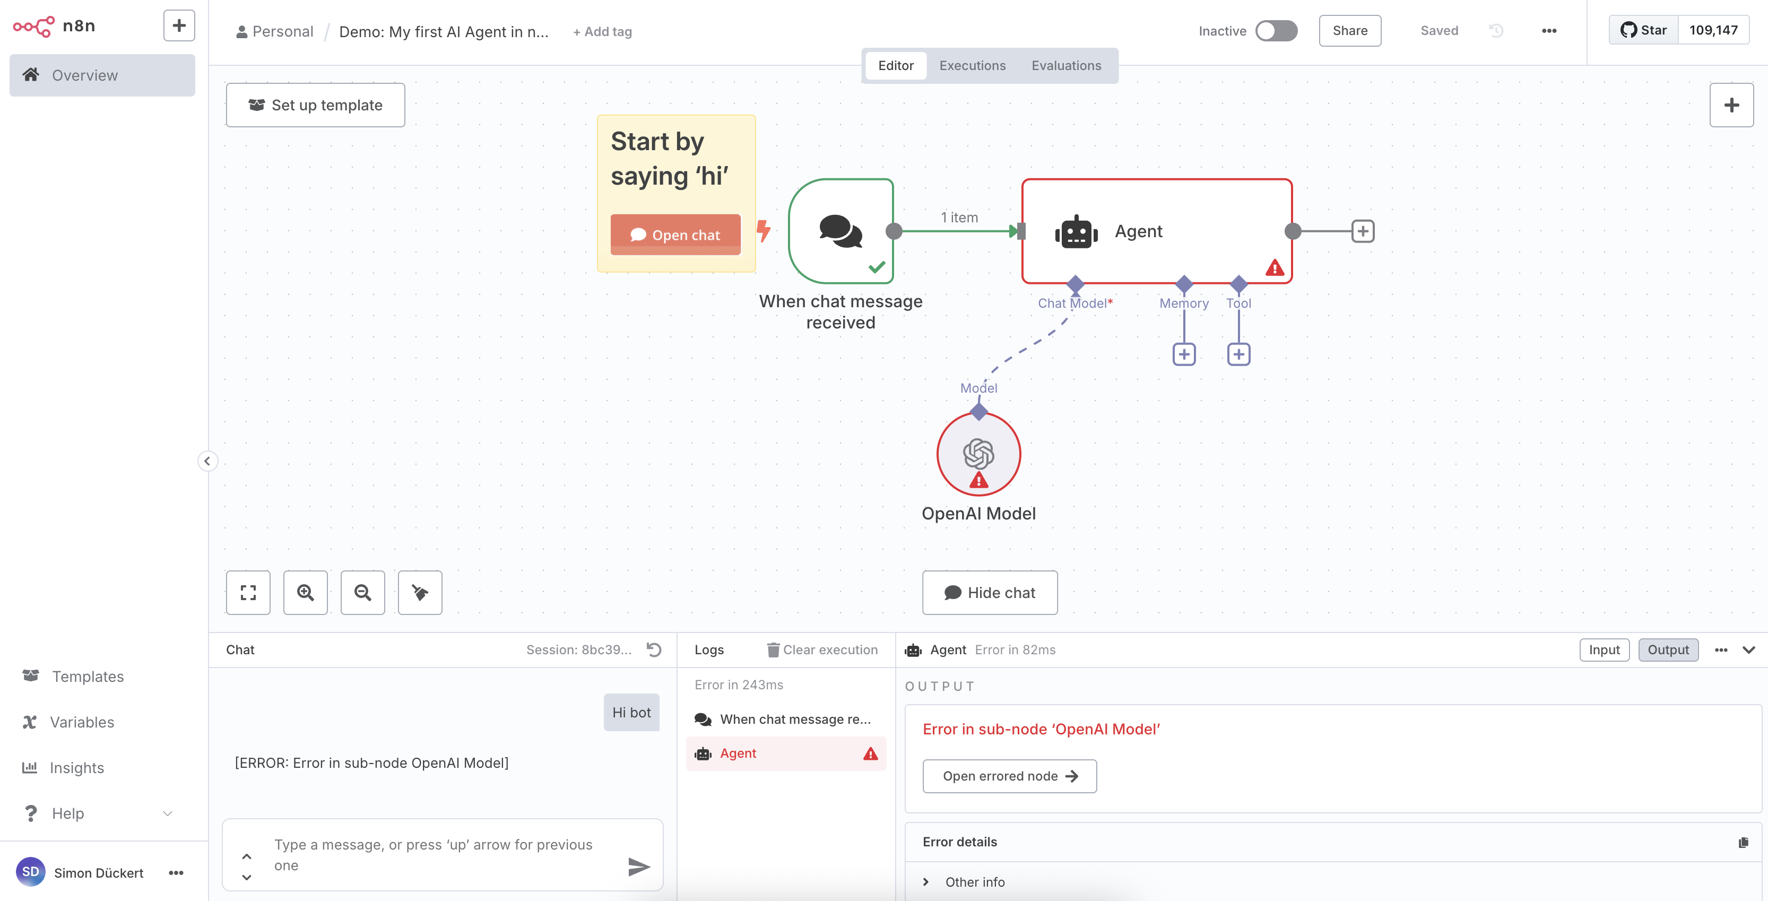Open the Overview home page
This screenshot has height=901, width=1768.
(x=102, y=75)
